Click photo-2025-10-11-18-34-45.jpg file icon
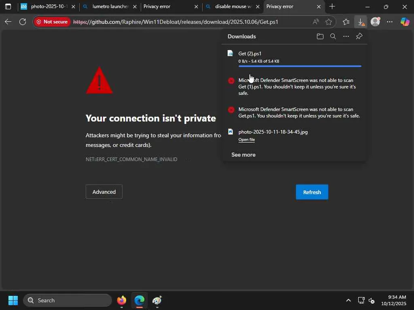Viewport: 414px width, 310px height. 230,132
